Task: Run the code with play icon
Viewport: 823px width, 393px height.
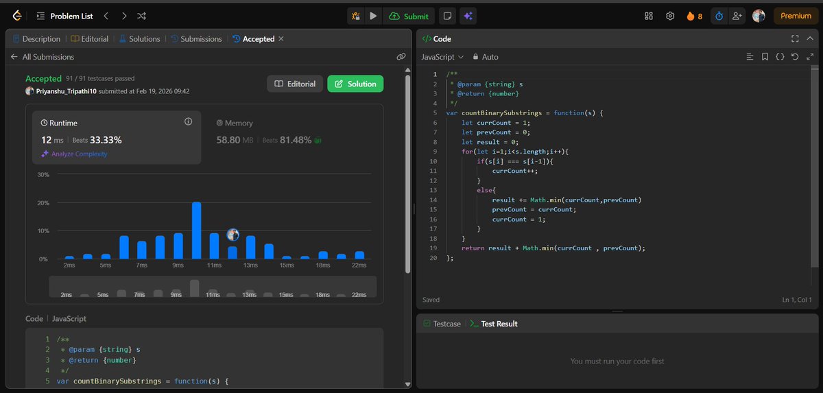Action: click(x=373, y=16)
